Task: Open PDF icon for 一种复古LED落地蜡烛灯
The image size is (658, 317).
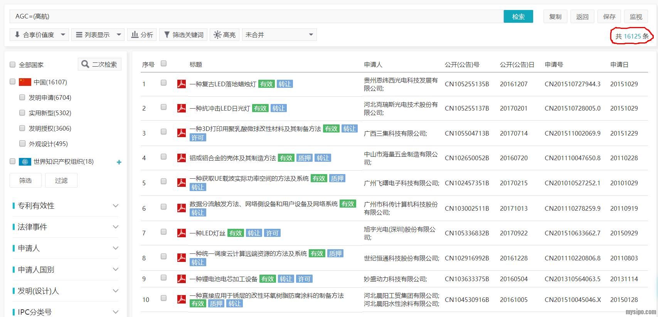Action: coord(181,84)
